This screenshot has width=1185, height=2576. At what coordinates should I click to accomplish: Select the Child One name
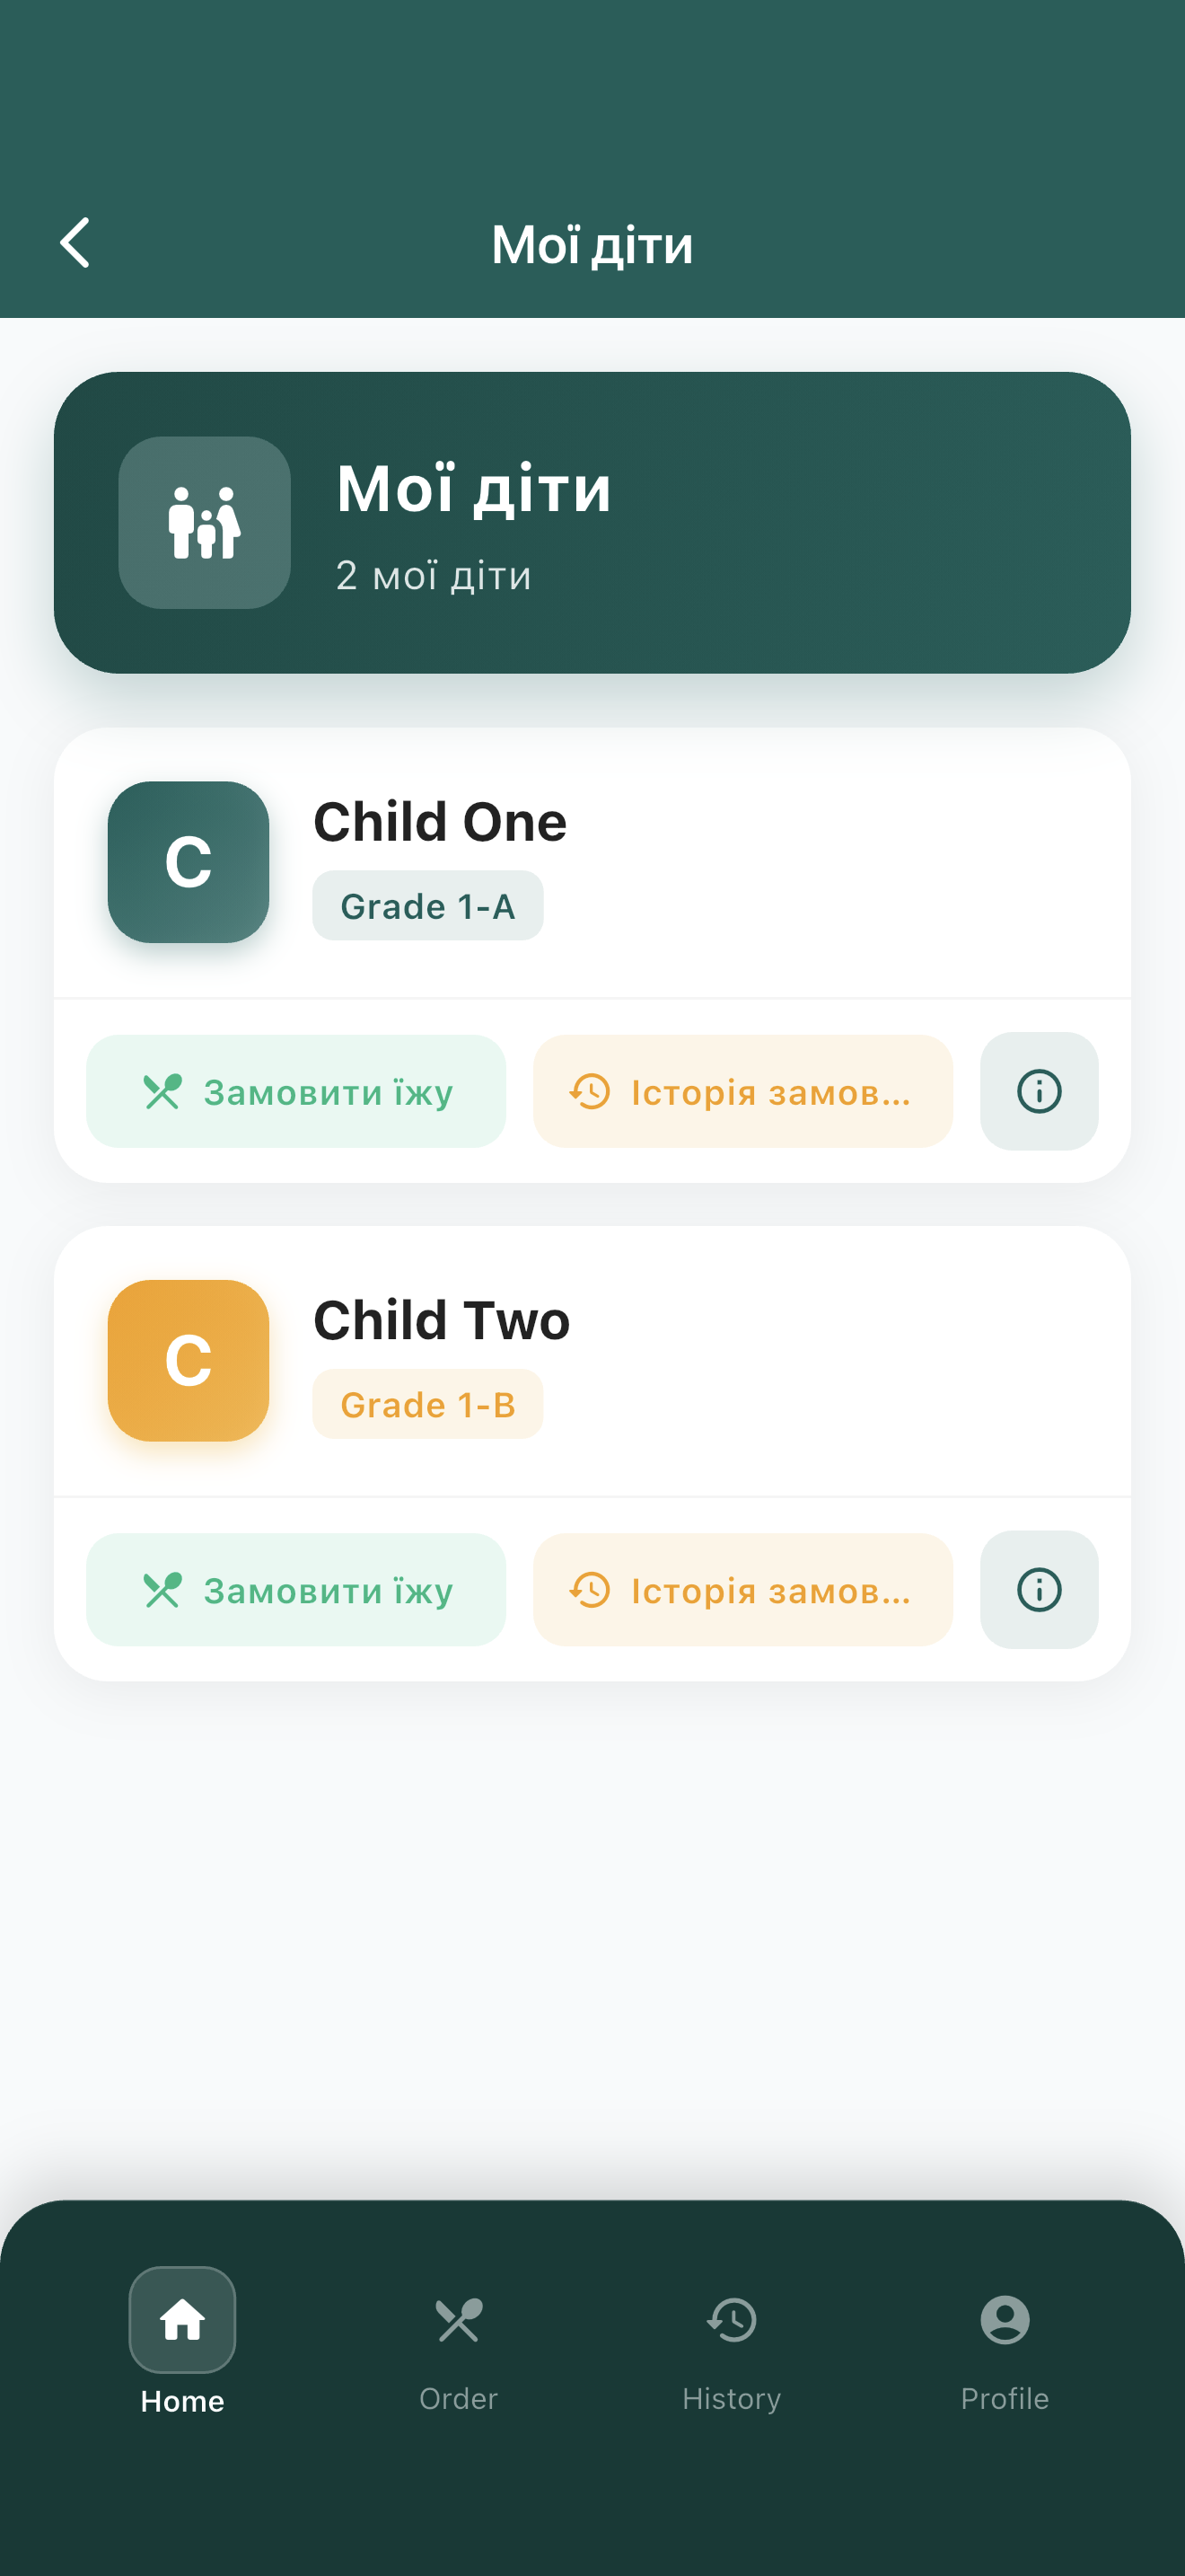440,822
